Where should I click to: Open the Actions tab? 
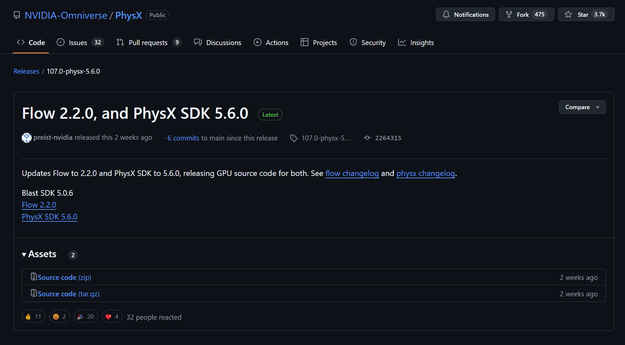[x=271, y=42]
